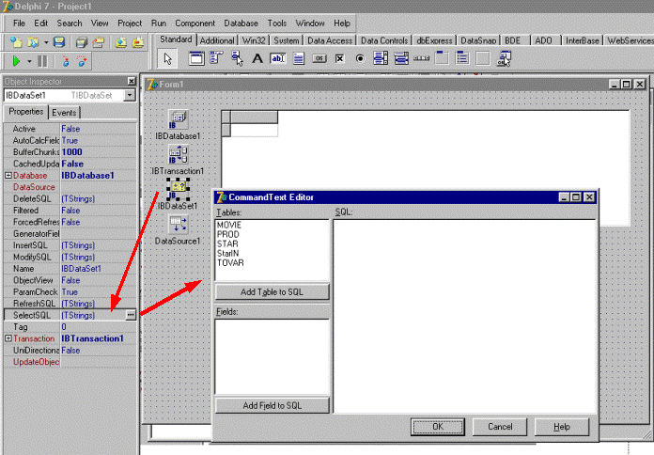
Task: Pick the CheckBox component
Action: pos(339,58)
